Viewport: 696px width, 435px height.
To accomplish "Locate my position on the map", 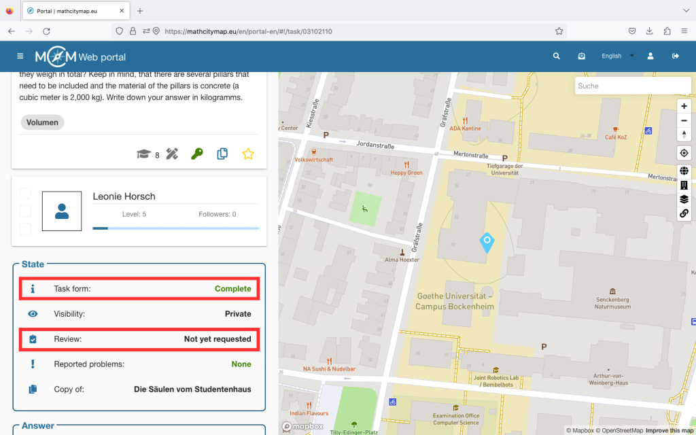I will (x=684, y=153).
